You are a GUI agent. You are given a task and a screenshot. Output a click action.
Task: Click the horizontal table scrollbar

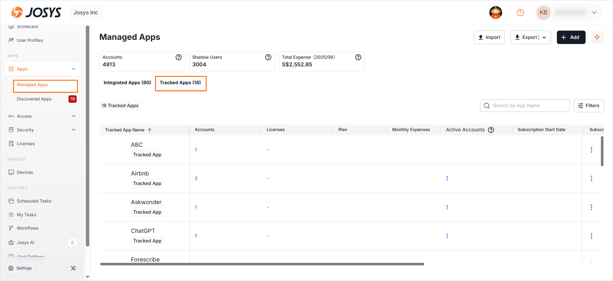(262, 264)
